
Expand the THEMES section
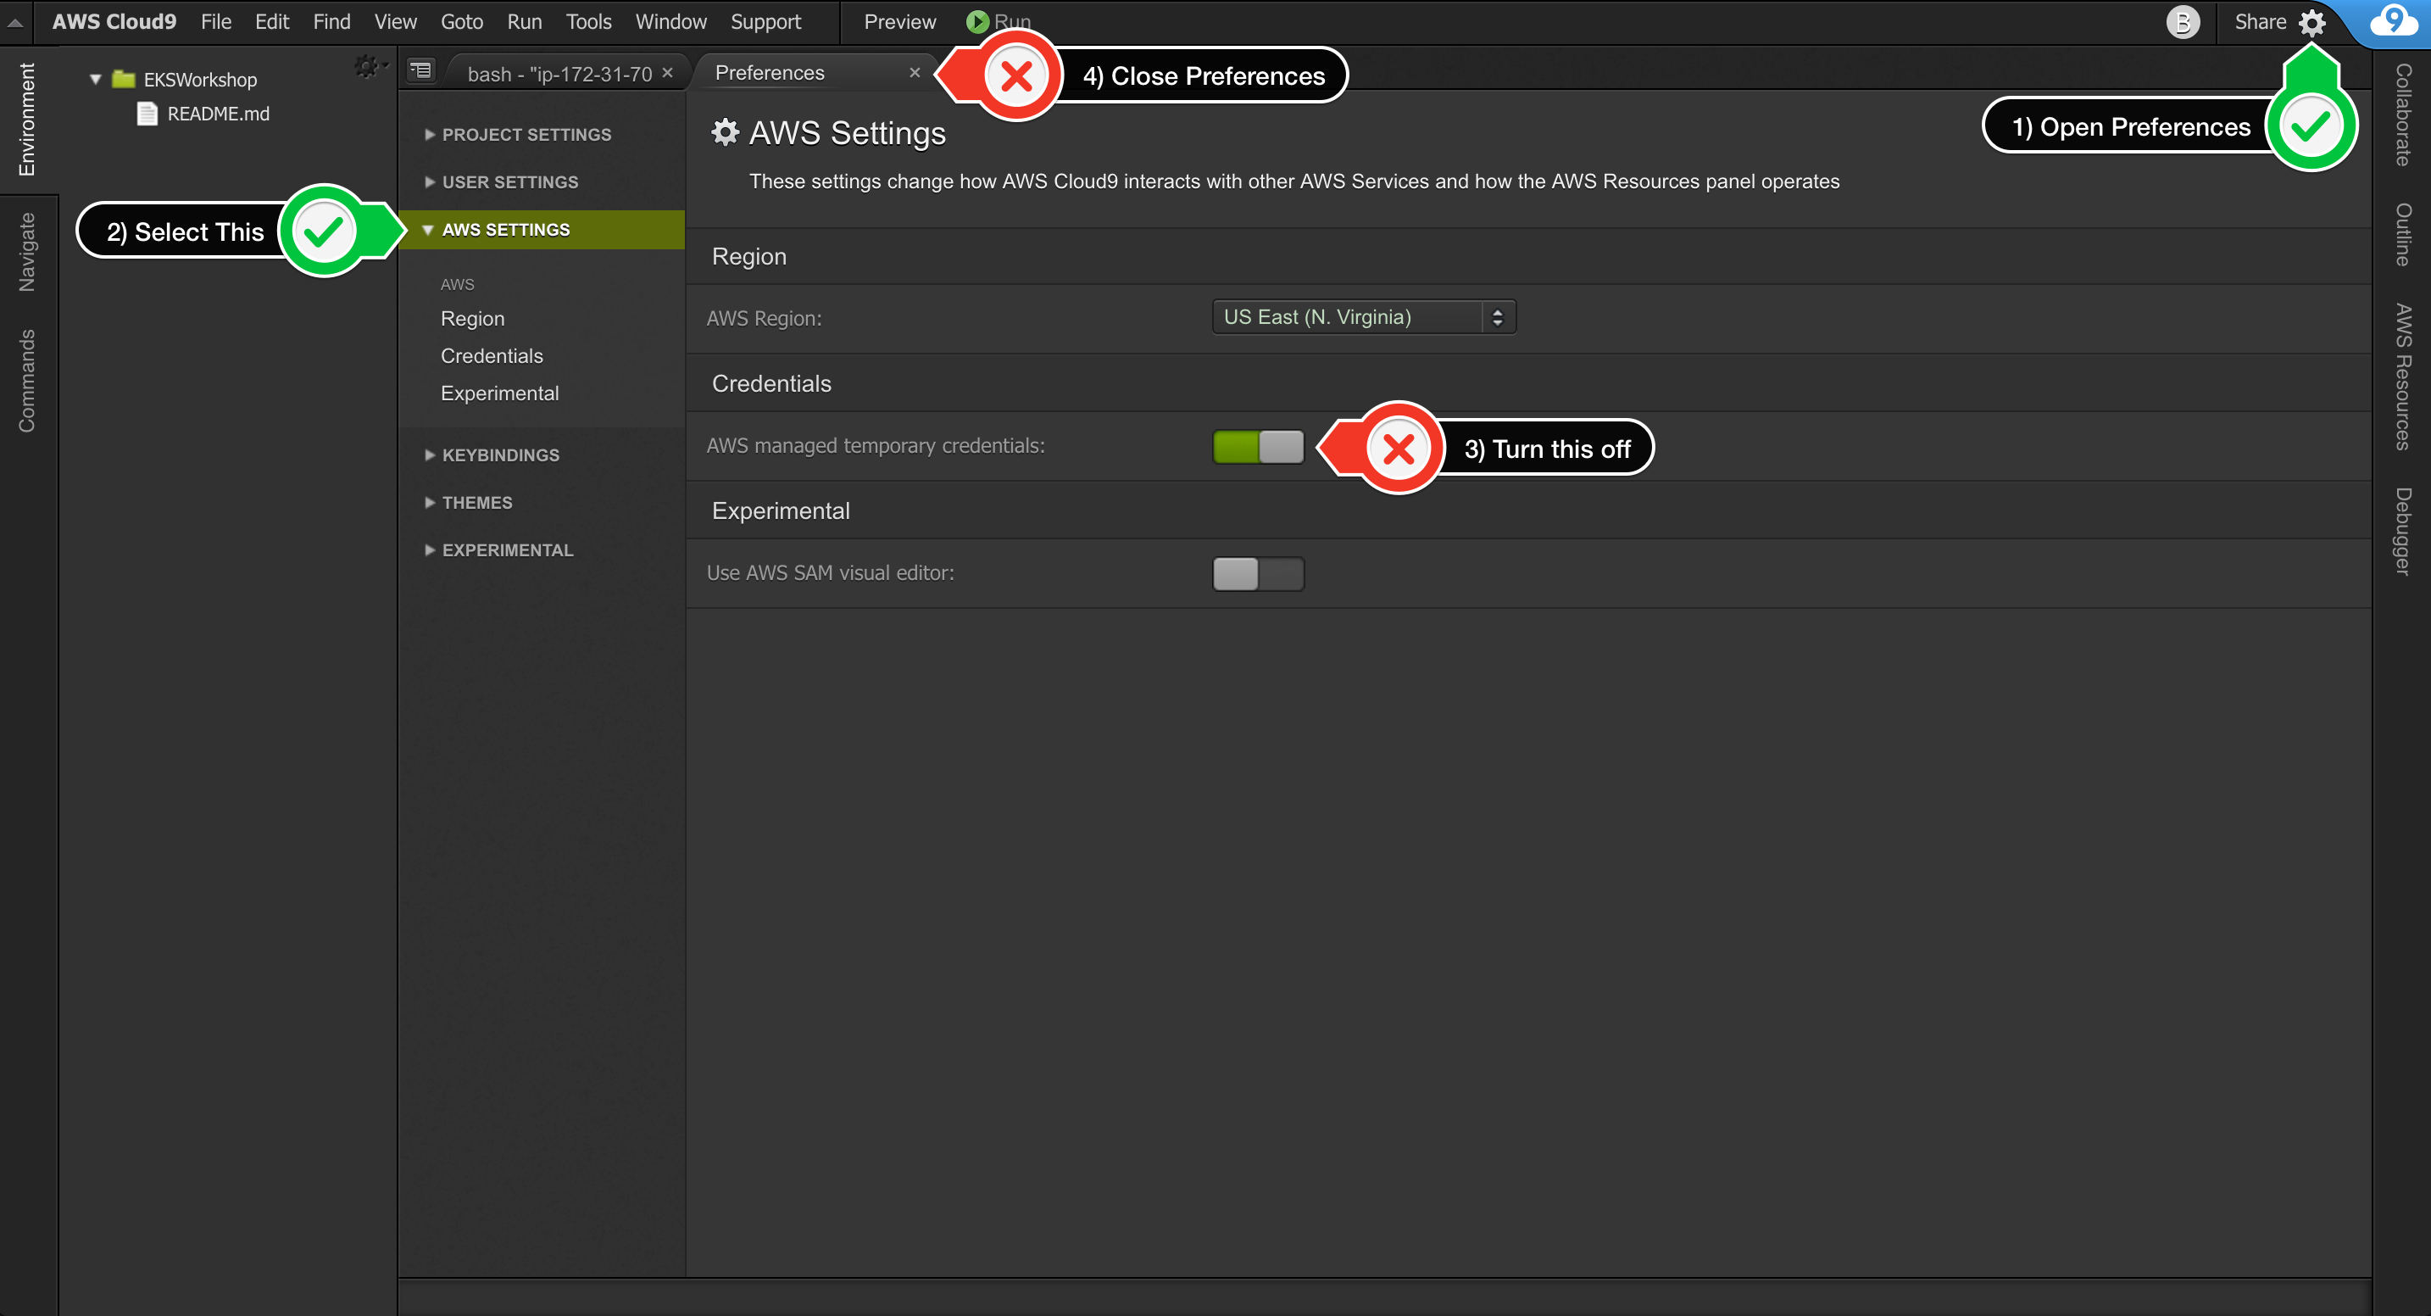tap(480, 503)
